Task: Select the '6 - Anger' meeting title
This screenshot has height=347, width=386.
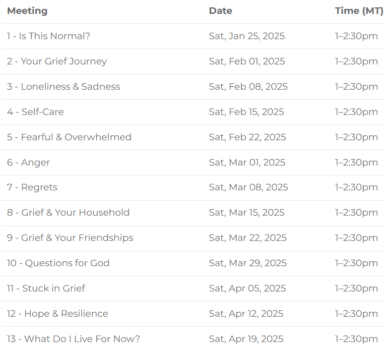Action: pos(28,163)
